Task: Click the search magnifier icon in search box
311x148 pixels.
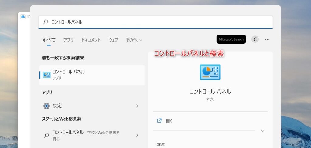Action: 46,22
